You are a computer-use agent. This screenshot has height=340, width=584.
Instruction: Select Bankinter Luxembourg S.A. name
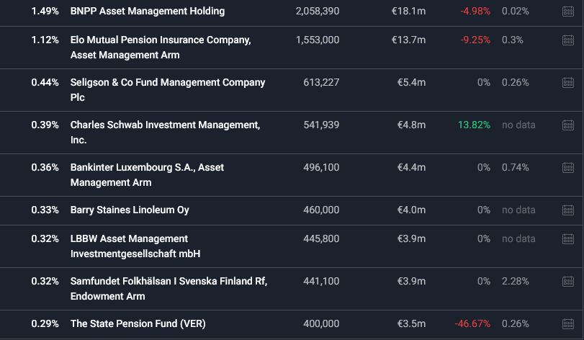click(x=147, y=174)
